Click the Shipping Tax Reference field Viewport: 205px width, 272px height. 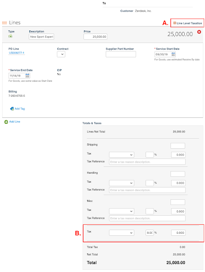tap(147, 162)
